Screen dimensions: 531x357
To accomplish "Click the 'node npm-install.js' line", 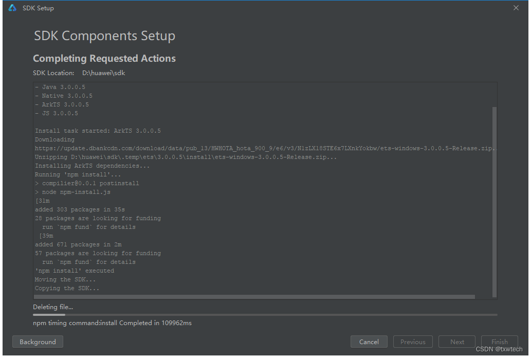I will [x=72, y=192].
